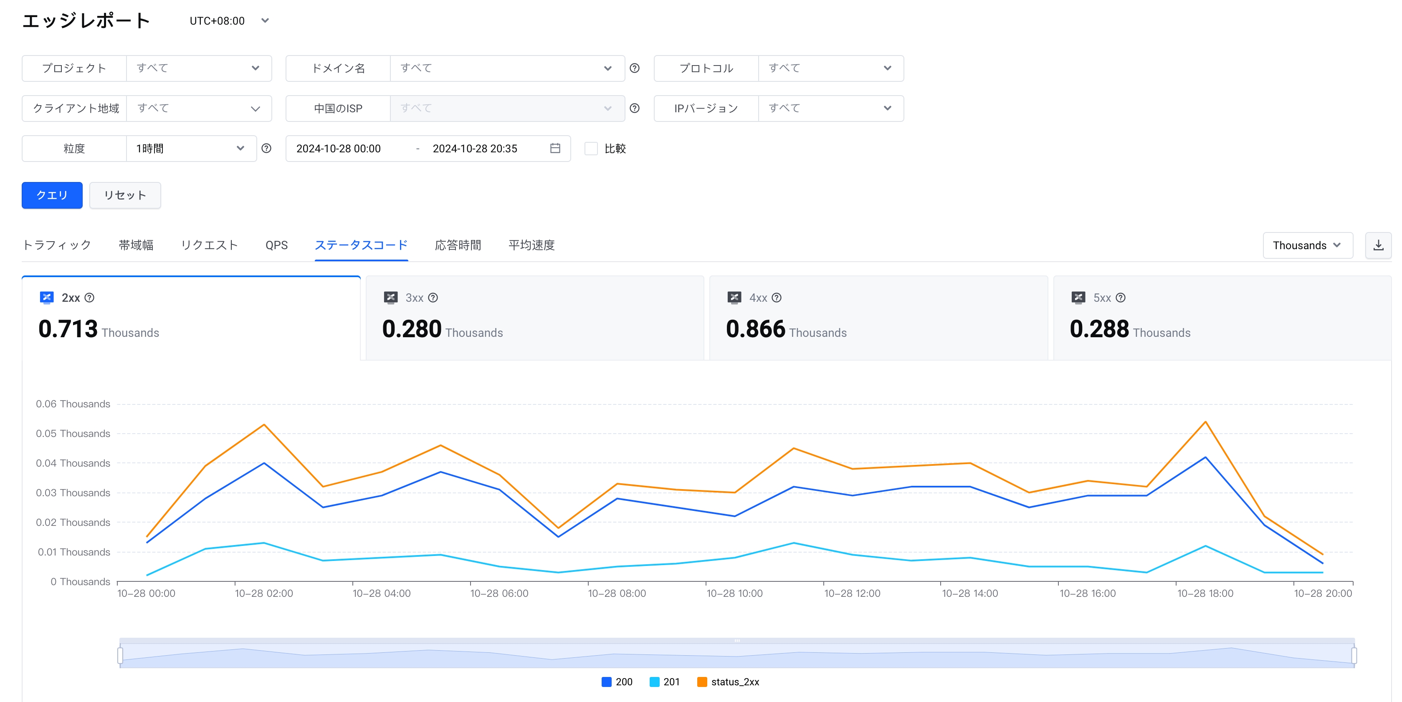Click the help icon beside 2xx
The height and width of the screenshot is (702, 1402).
pyautogui.click(x=90, y=298)
